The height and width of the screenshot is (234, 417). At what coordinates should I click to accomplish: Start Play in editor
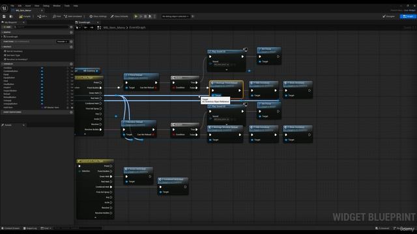(x=136, y=16)
